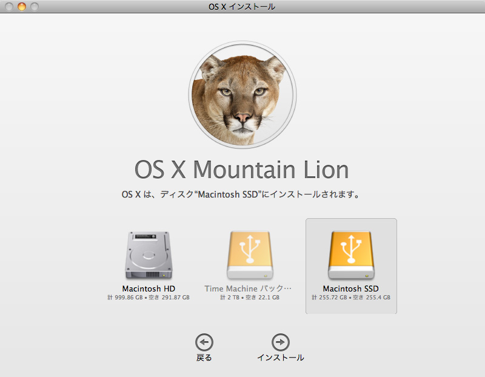Click the install arrow (インストール) icon

281,342
